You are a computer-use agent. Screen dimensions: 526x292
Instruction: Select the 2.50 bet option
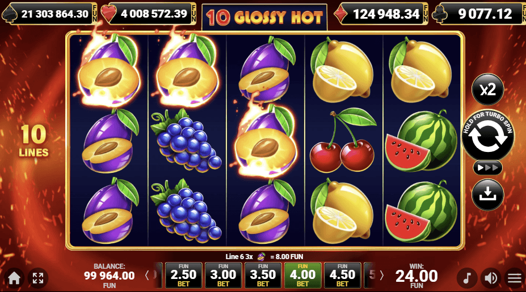(x=183, y=275)
